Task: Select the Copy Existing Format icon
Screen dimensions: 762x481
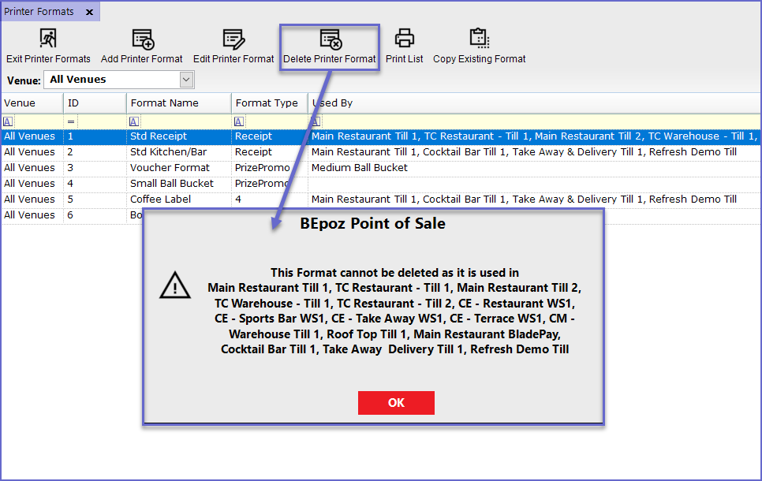Action: pos(479,39)
